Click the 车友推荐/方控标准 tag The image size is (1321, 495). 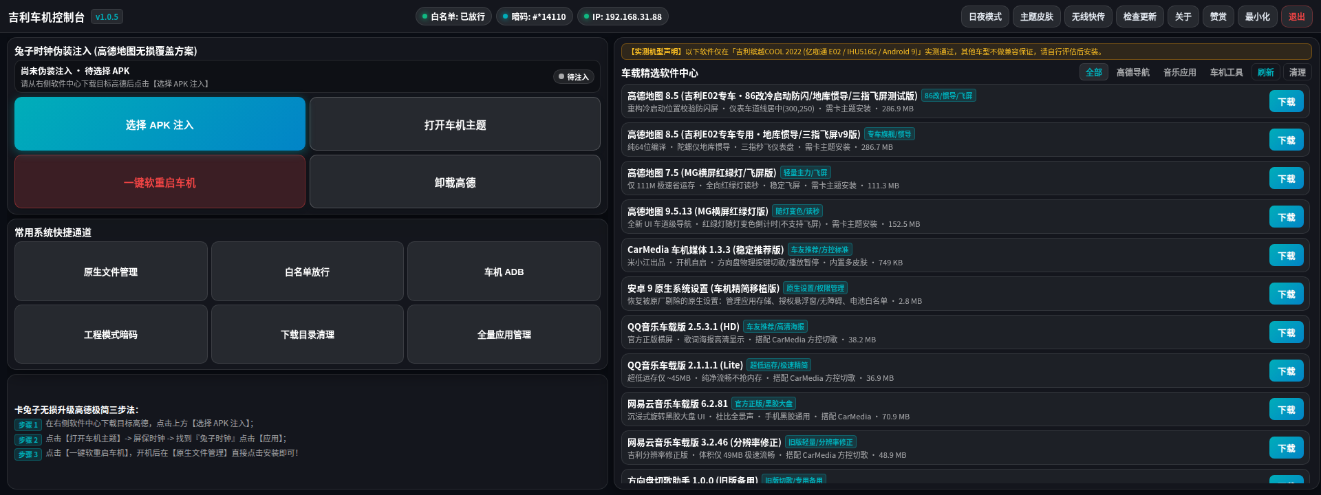[820, 250]
